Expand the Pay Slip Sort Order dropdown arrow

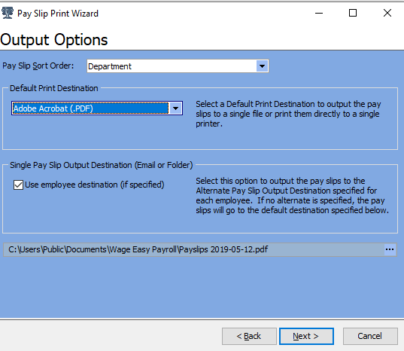click(x=262, y=66)
